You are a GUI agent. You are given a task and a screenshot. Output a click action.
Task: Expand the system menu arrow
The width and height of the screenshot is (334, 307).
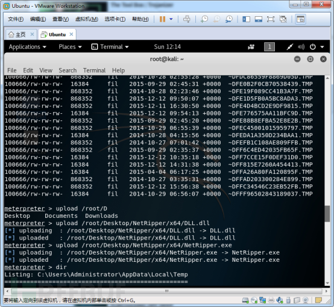click(322, 47)
